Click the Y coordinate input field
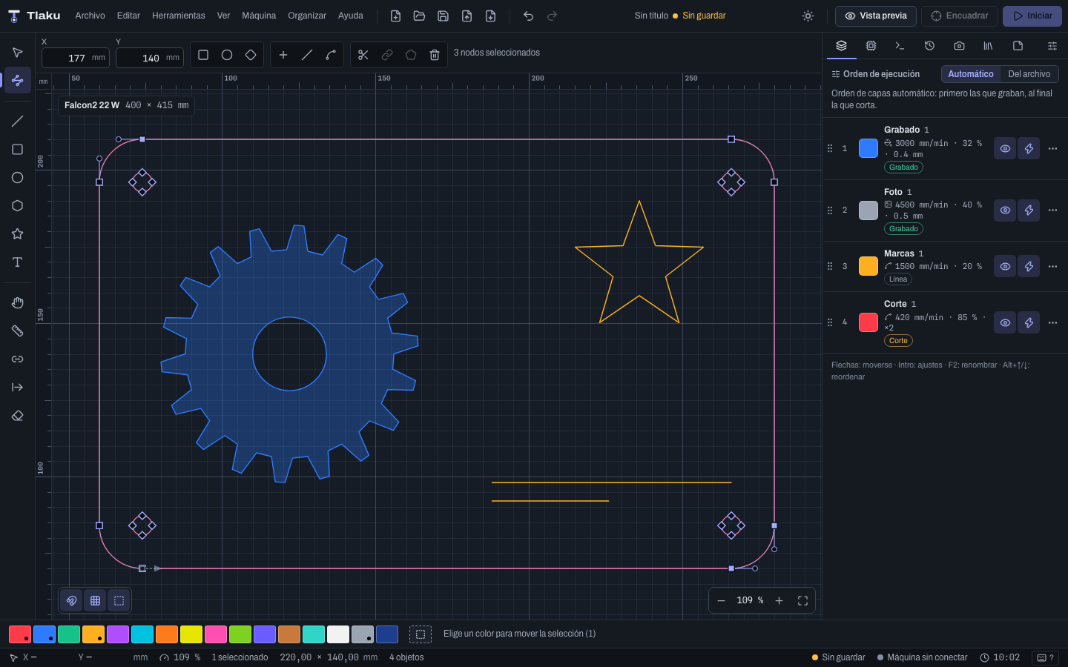Screen dimensions: 1068x667 click(x=150, y=58)
